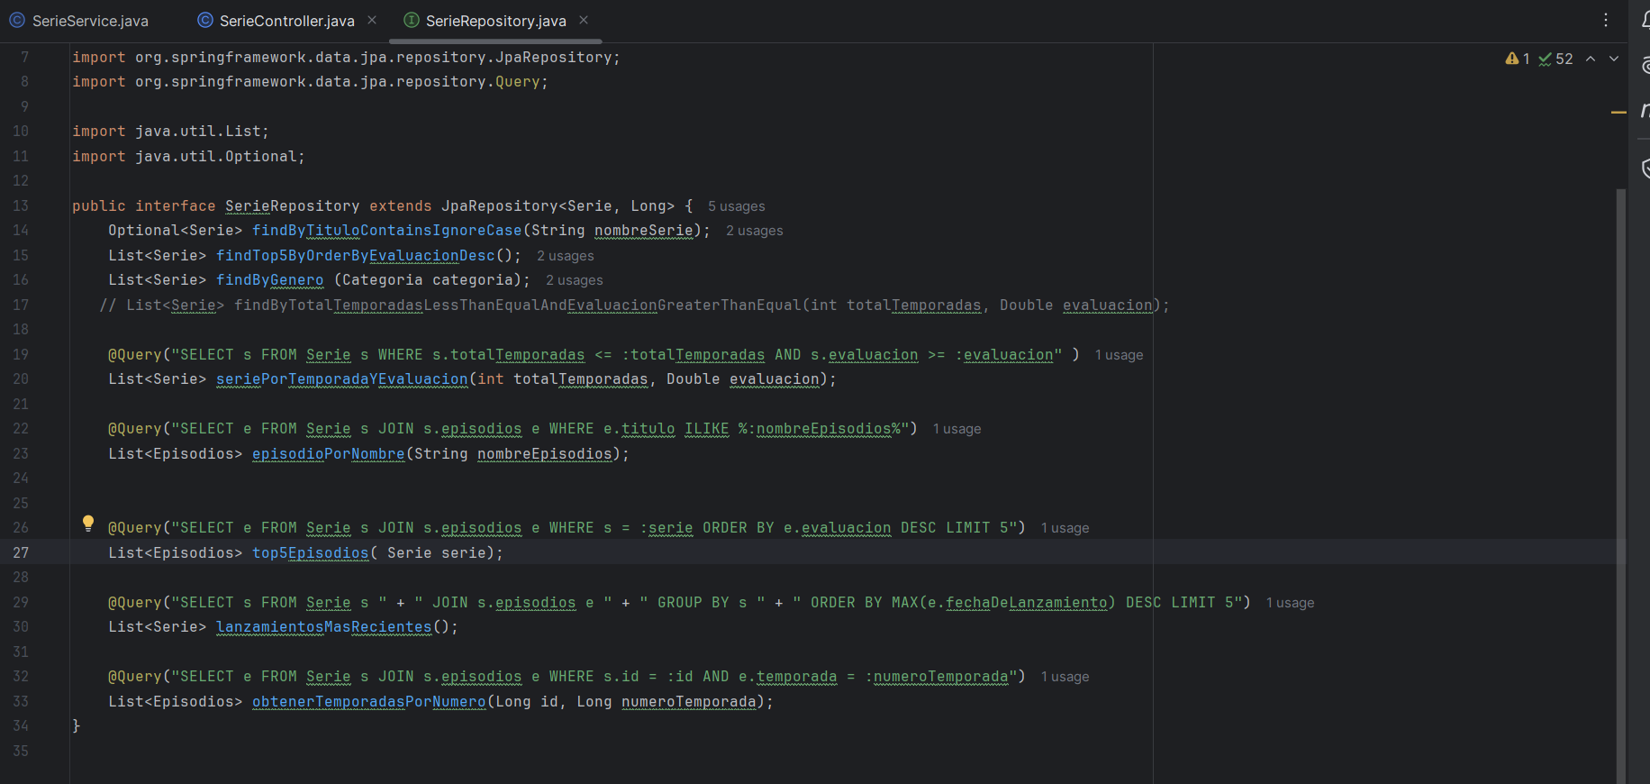Click the method name top5Episodios
The width and height of the screenshot is (1650, 784).
pyautogui.click(x=311, y=552)
